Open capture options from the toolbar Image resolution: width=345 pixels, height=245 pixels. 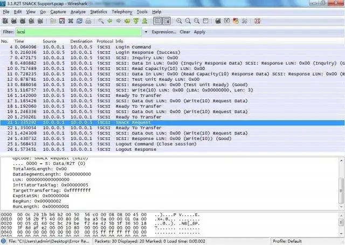14,21
